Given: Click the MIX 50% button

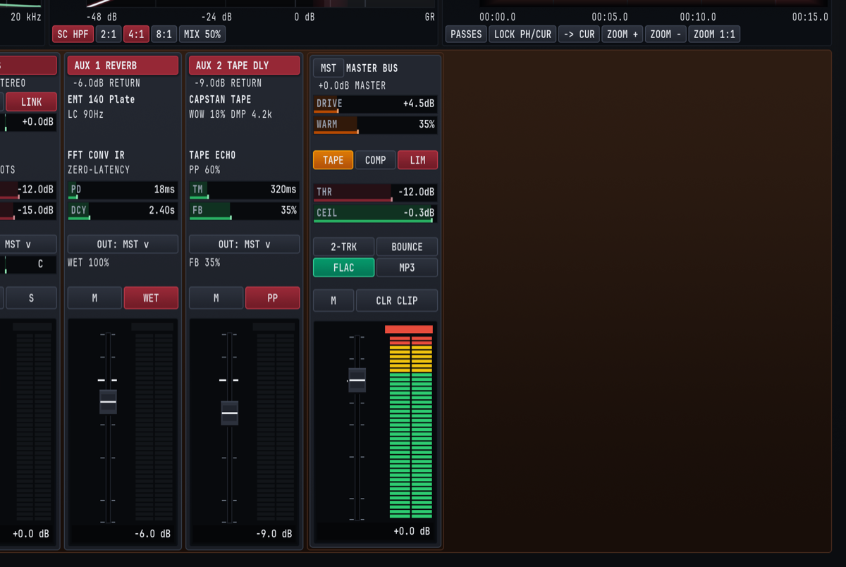Looking at the screenshot, I should pos(202,34).
